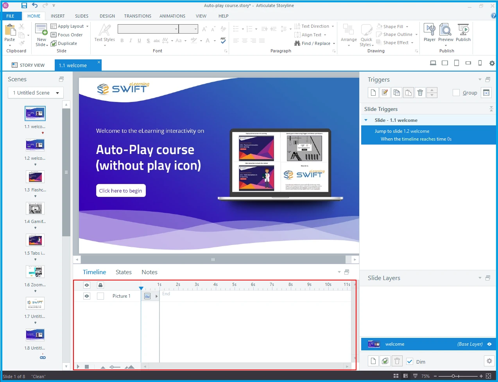Click the zoom slider handle in status bar
498x382 pixels.
pos(453,376)
